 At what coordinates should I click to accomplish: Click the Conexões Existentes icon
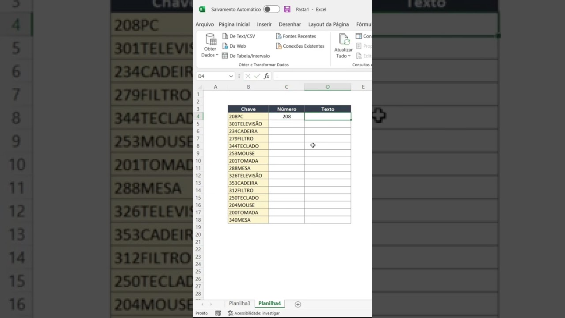pyautogui.click(x=279, y=46)
